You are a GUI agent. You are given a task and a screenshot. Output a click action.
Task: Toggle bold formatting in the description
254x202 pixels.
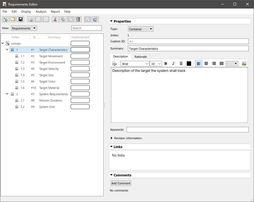pyautogui.click(x=166, y=63)
